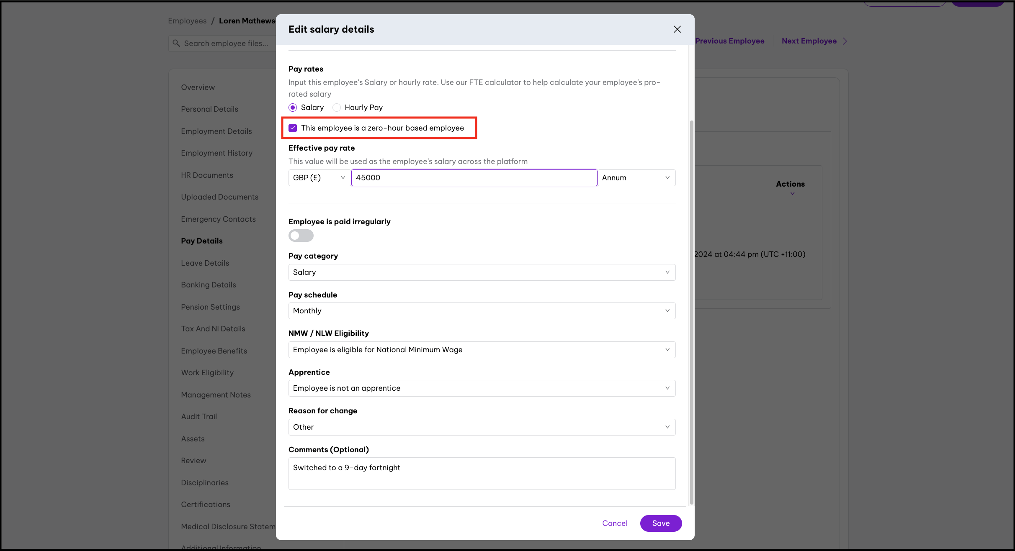Open the GBP currency dropdown
Screen dimensions: 1015x551
(319, 178)
